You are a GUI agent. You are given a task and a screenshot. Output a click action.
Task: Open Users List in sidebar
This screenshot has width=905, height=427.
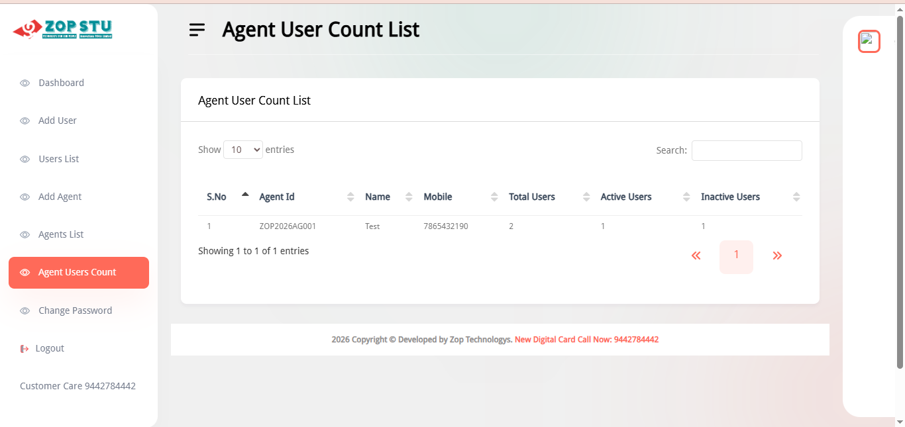click(58, 159)
